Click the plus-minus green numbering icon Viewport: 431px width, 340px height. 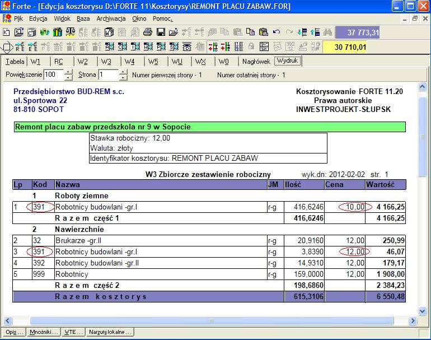click(x=226, y=46)
